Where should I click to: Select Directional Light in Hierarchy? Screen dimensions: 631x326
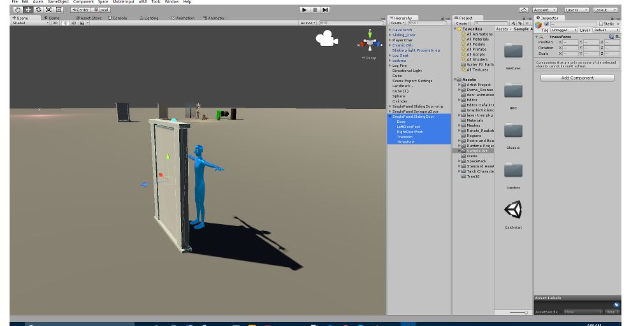407,71
